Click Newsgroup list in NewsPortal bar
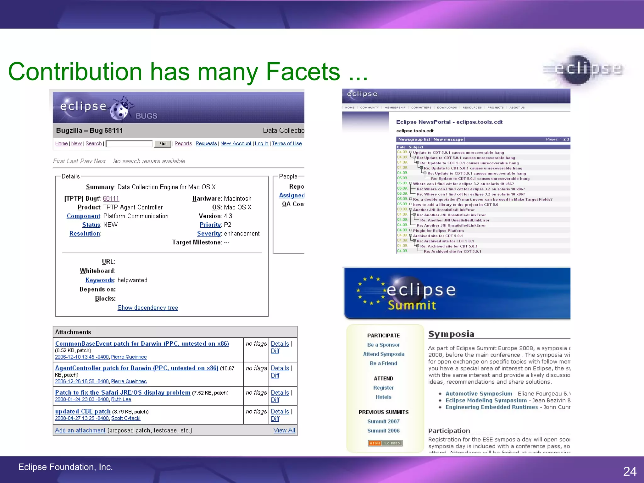This screenshot has width=644, height=483. 414,139
